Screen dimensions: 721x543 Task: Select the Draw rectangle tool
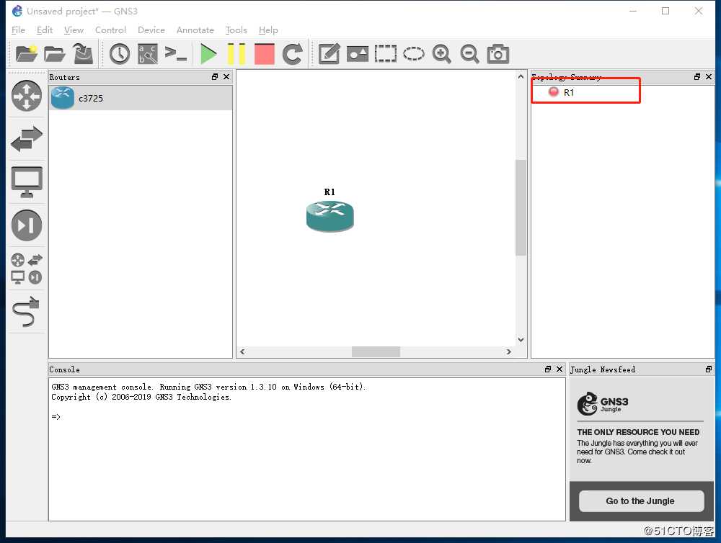[x=385, y=54]
